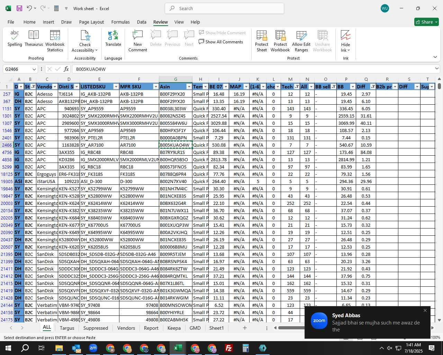
Task: Open the MFR SKU column filter dropdown
Action: [x=156, y=87]
